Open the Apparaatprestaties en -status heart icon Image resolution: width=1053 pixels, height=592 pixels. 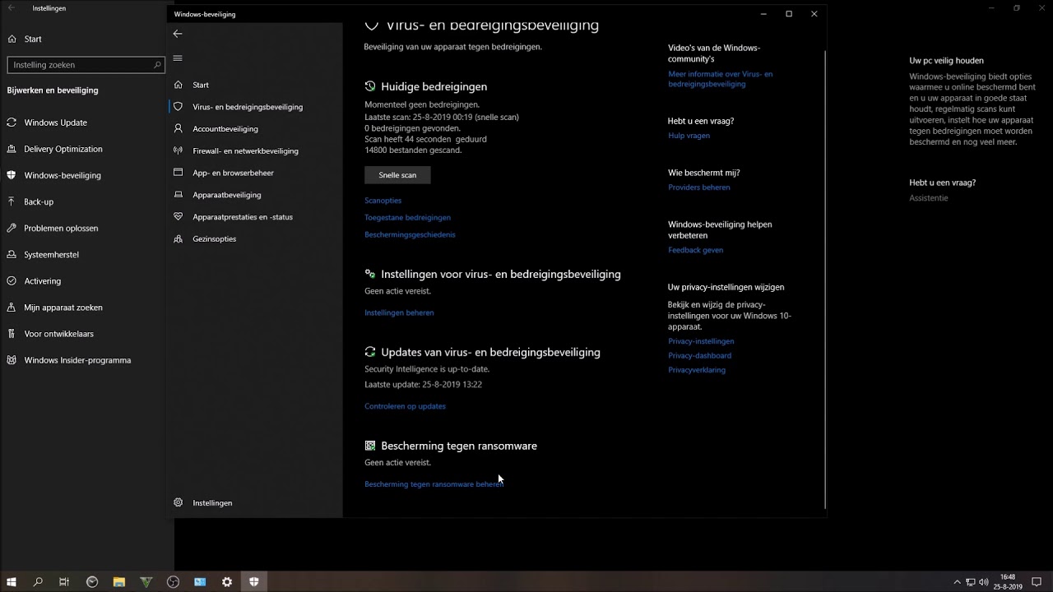pyautogui.click(x=178, y=217)
